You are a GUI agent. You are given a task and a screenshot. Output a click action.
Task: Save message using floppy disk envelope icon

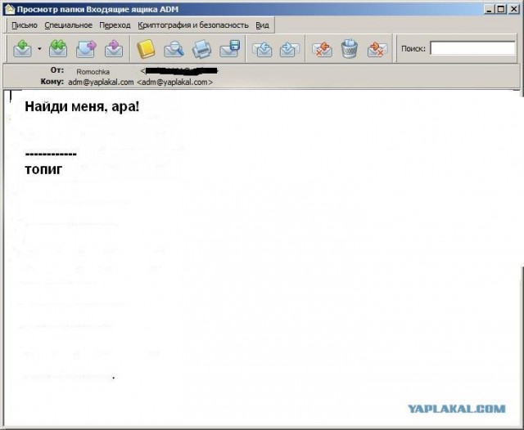230,49
